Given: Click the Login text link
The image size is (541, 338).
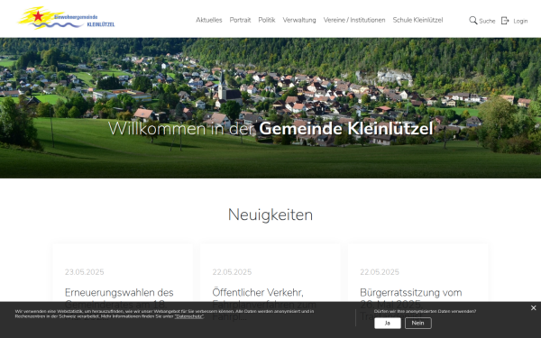Looking at the screenshot, I should (x=520, y=21).
